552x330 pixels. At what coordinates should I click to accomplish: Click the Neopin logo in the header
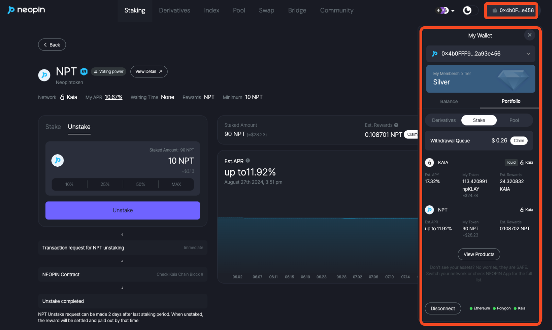[26, 10]
